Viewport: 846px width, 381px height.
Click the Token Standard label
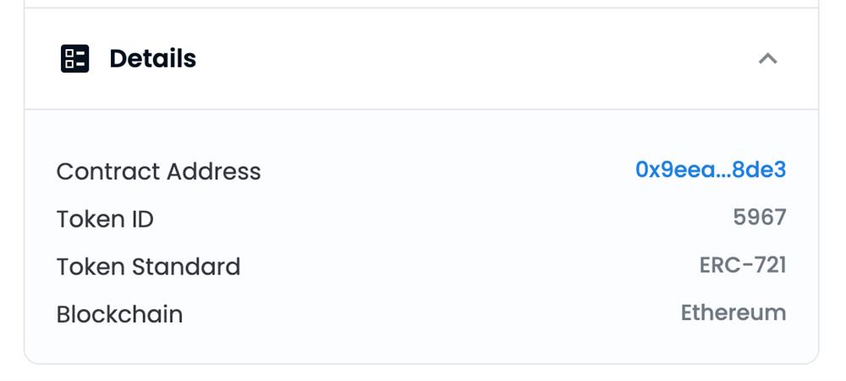tap(148, 267)
